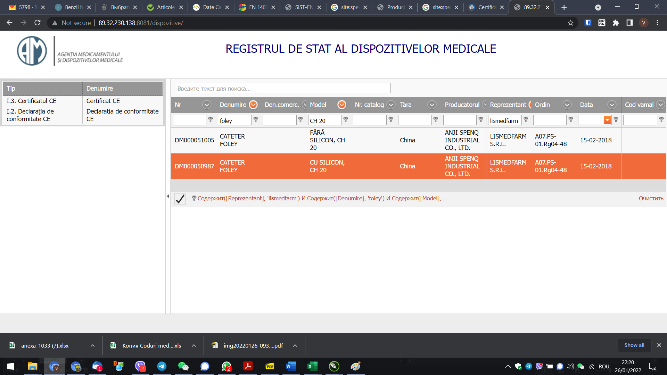Viewport: 667px width, 375px height.
Task: Open Excel from Windows taskbar
Action: coord(312,366)
